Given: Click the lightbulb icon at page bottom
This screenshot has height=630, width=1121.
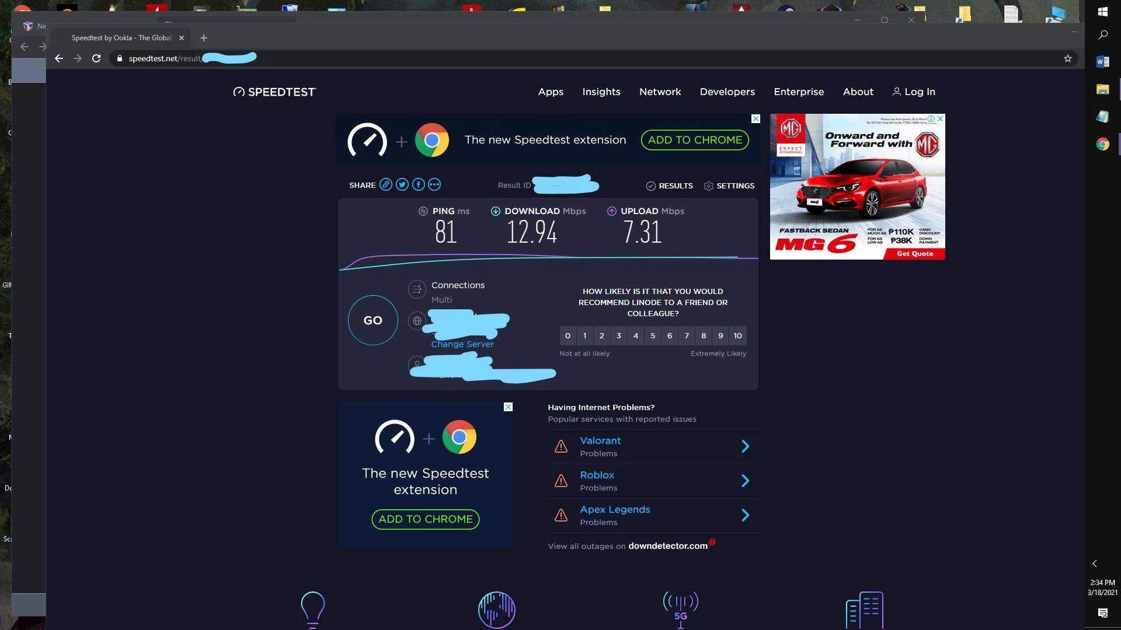Looking at the screenshot, I should pyautogui.click(x=312, y=610).
